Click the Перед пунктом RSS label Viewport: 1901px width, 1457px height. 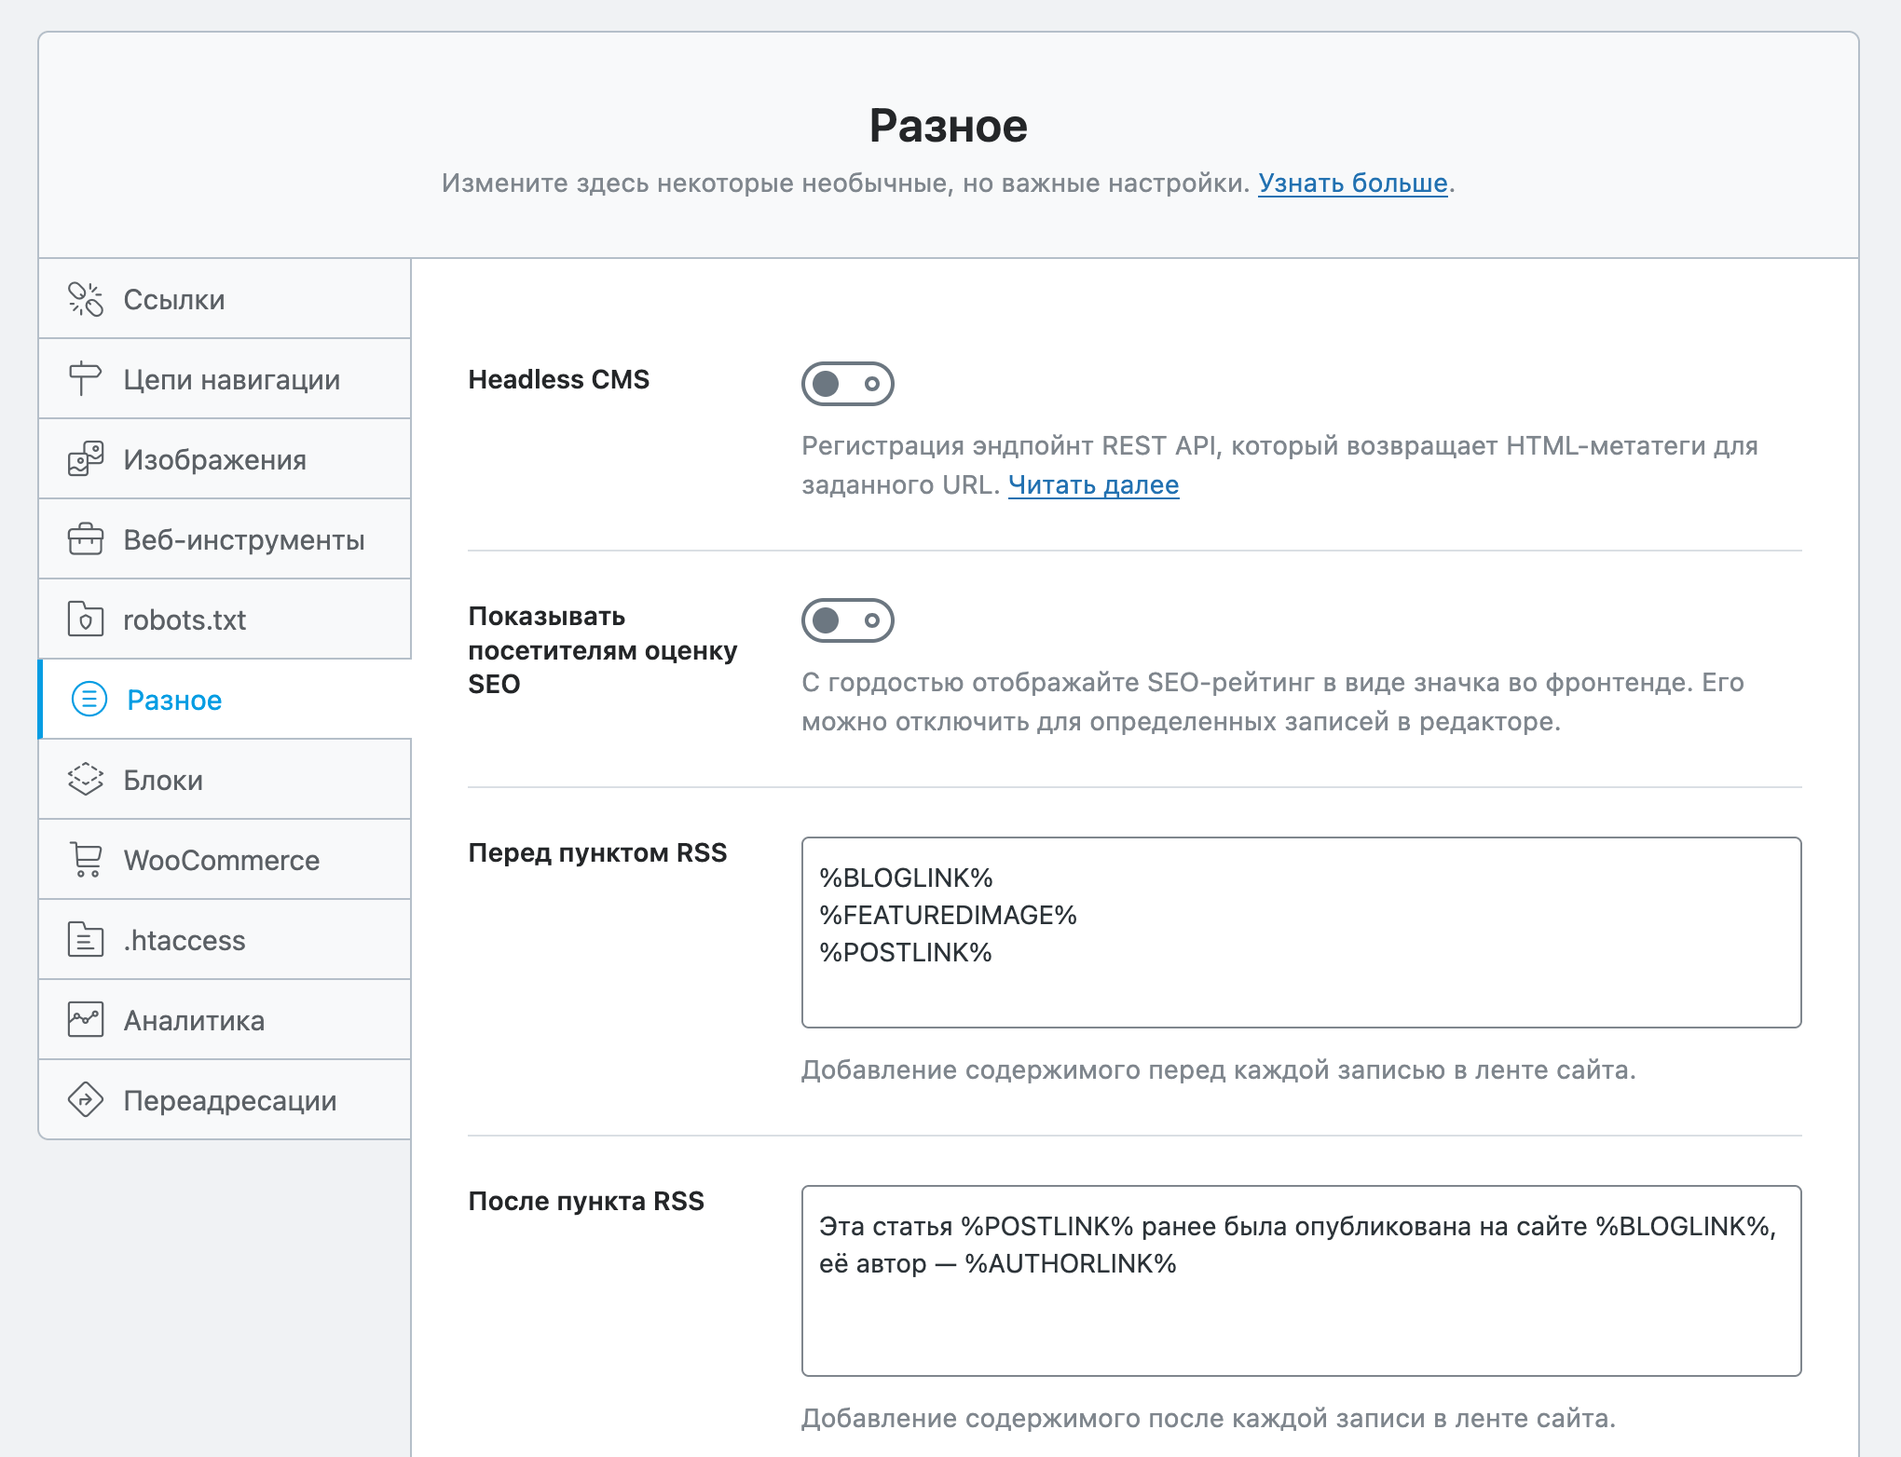click(597, 852)
